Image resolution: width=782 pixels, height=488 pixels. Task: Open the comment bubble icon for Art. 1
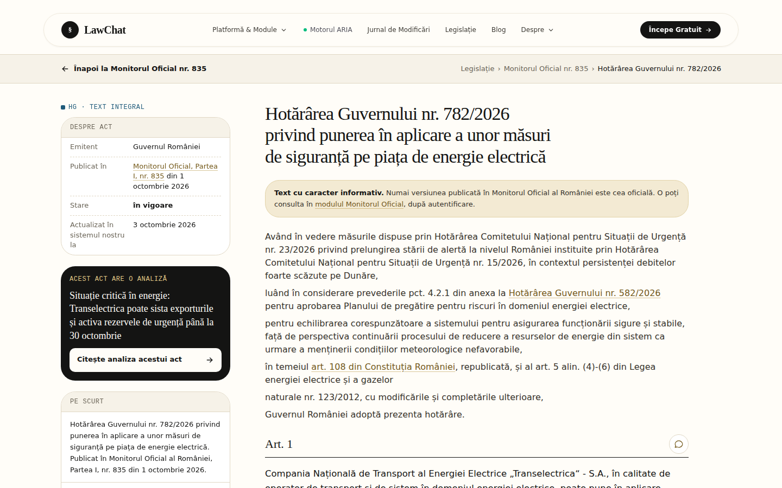679,444
